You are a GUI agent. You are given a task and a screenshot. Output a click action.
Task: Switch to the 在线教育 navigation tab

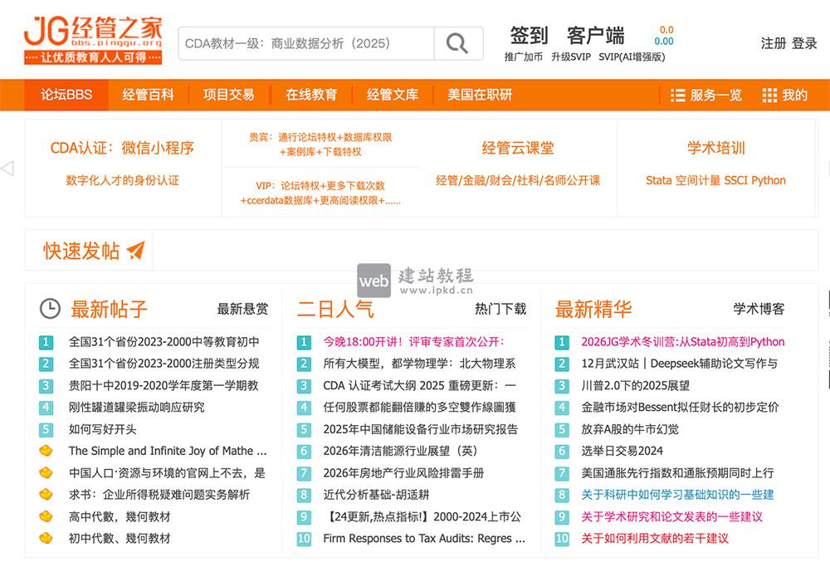[310, 95]
